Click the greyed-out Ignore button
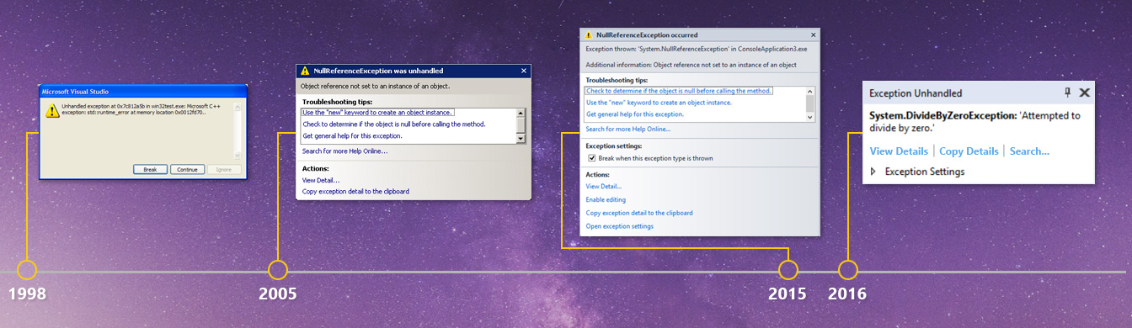The height and width of the screenshot is (328, 1132). tap(224, 169)
